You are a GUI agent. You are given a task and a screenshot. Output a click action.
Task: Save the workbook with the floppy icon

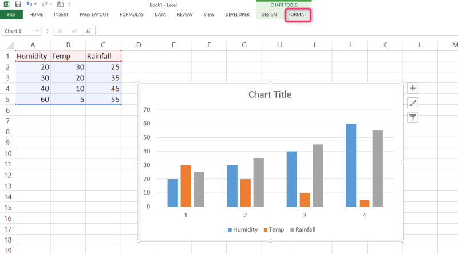(x=18, y=4)
